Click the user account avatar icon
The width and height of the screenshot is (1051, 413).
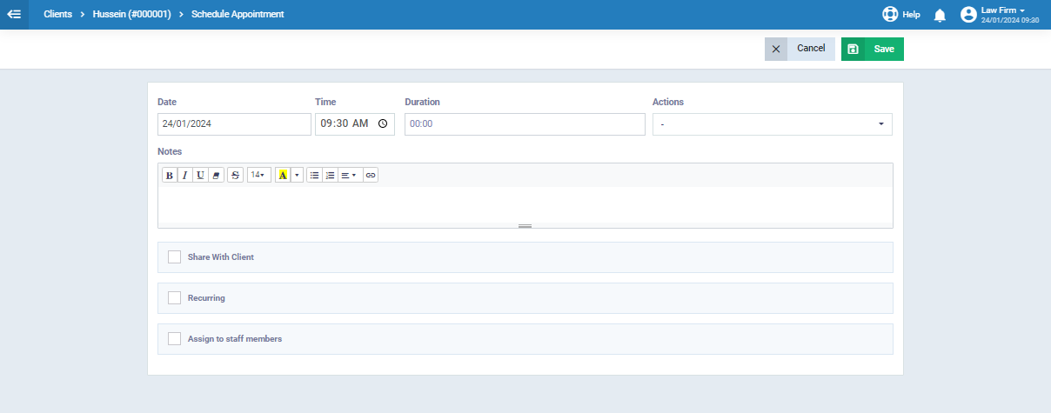click(x=968, y=15)
